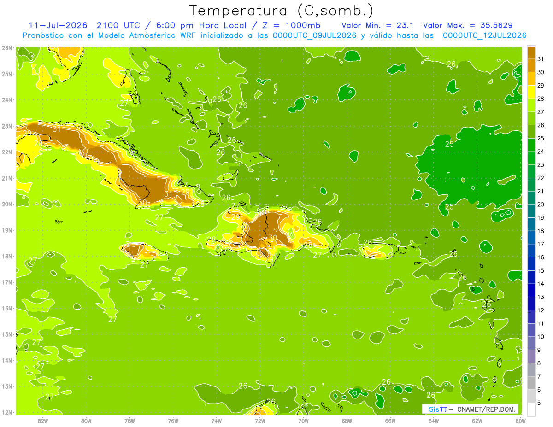Click the title "Temperatura (C,somb.)"

tap(282, 11)
